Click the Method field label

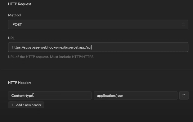click(x=14, y=15)
